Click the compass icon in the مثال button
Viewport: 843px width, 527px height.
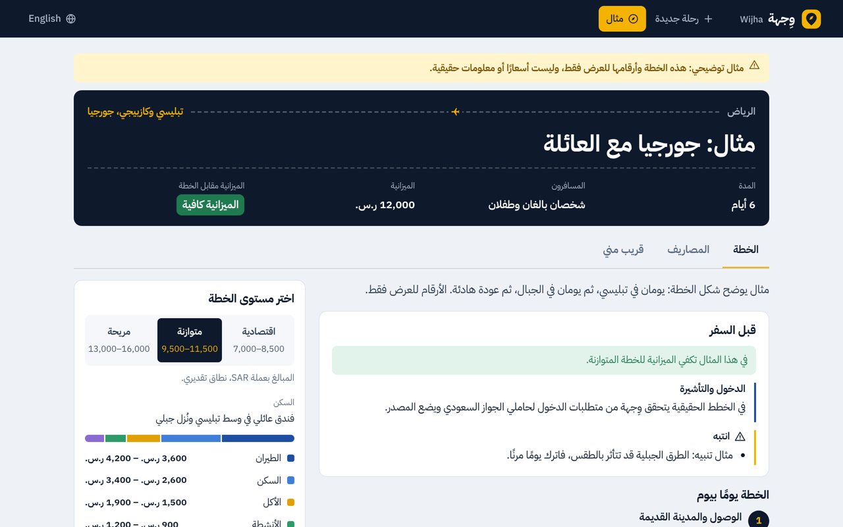(634, 19)
